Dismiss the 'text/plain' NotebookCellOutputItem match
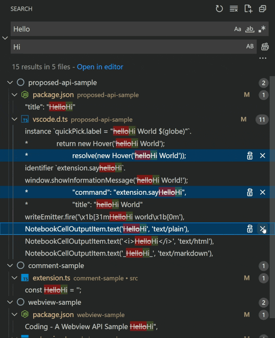 point(262,229)
